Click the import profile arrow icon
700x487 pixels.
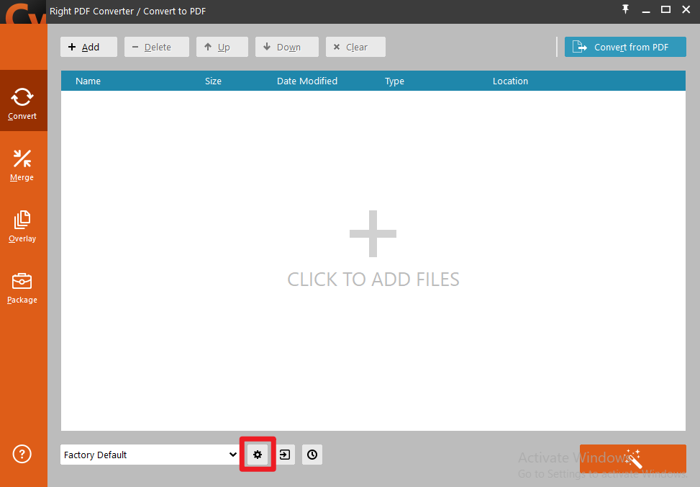[x=285, y=455]
